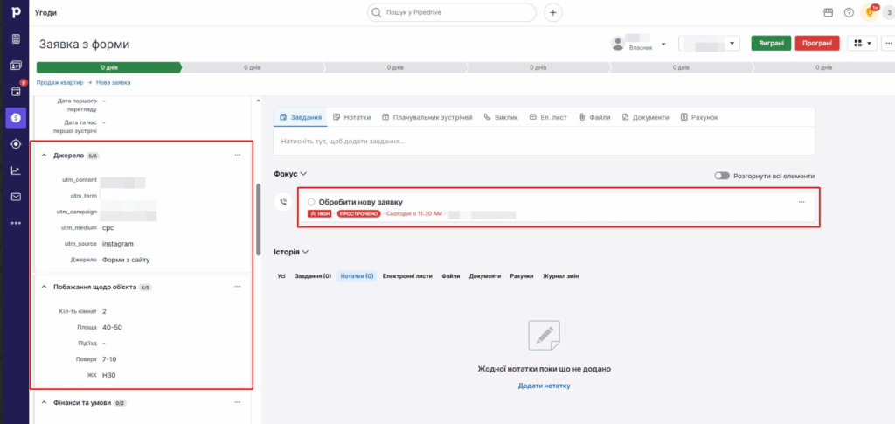This screenshot has width=895, height=424.
Task: Click the ЖК value Н30
Action: point(109,376)
